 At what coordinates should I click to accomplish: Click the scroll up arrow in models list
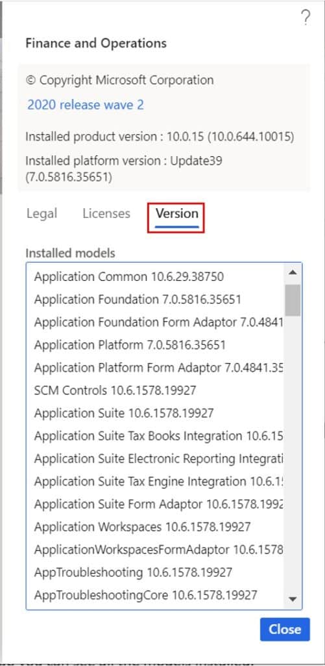coord(293,273)
